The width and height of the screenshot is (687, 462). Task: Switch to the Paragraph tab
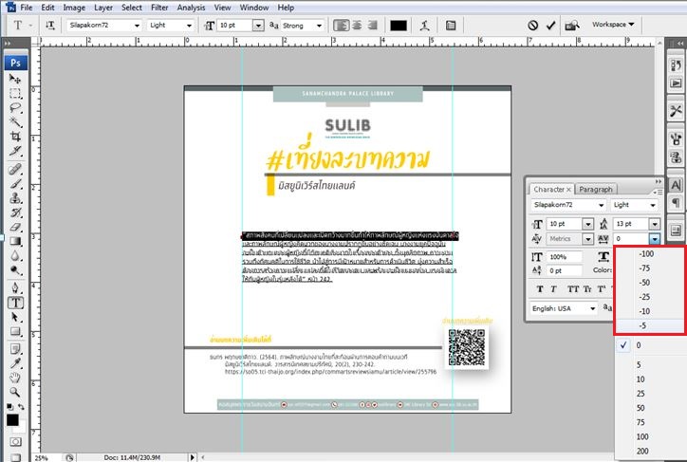click(x=595, y=189)
